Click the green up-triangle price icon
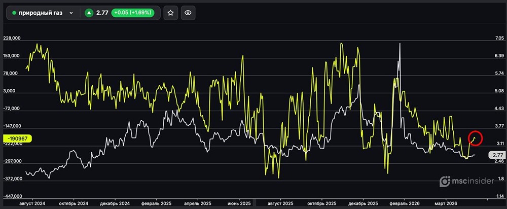 [x=89, y=13]
